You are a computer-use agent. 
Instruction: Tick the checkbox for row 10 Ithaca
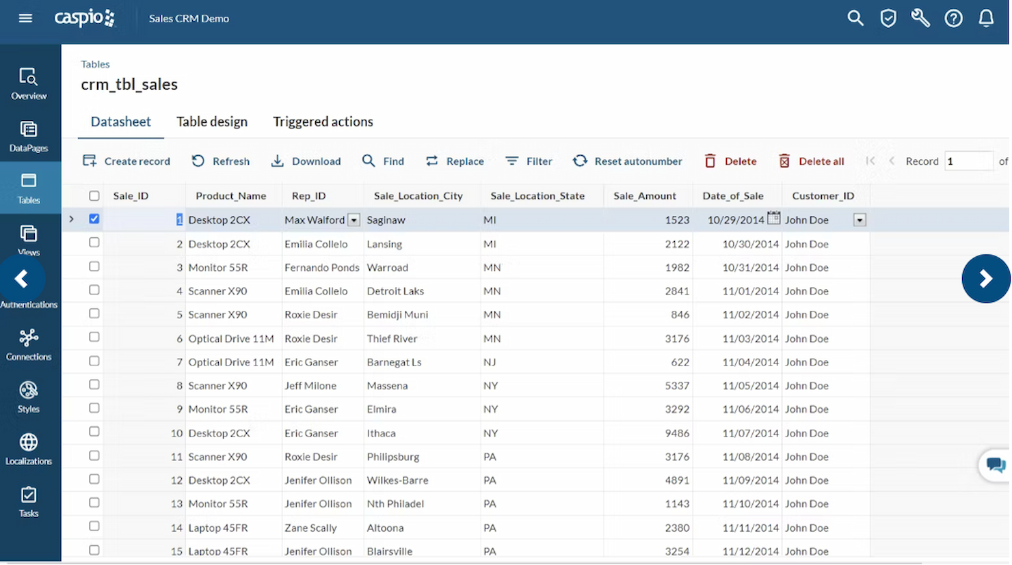tap(94, 432)
